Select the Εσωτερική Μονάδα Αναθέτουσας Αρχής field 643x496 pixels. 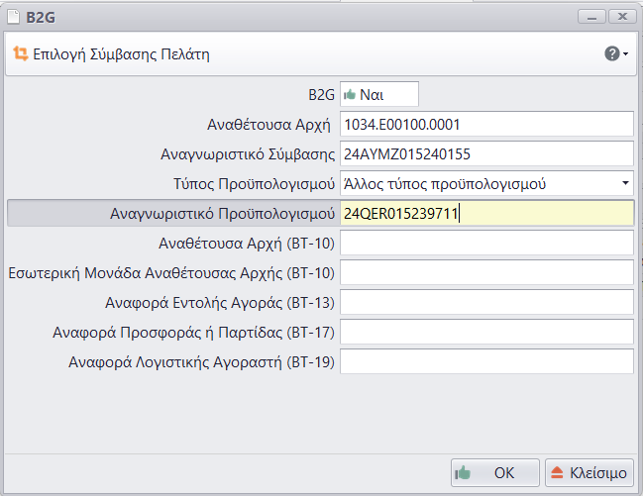[485, 272]
